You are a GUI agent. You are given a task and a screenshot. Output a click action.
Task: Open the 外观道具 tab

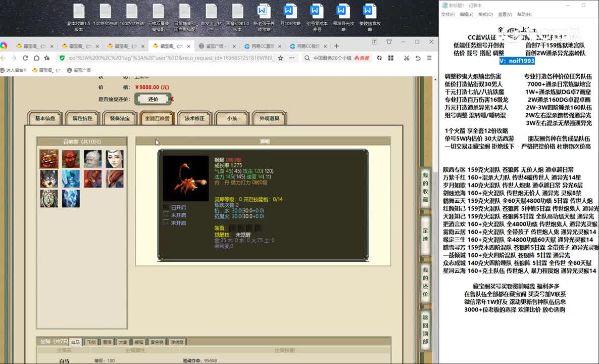click(x=269, y=118)
